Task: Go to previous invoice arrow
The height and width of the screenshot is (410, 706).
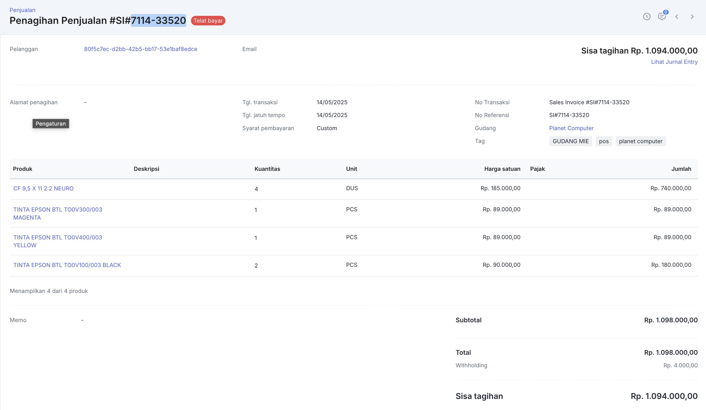Action: [x=677, y=17]
